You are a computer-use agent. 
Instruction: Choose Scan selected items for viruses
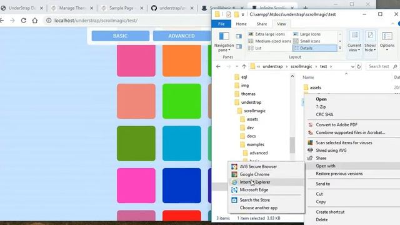pyautogui.click(x=344, y=142)
